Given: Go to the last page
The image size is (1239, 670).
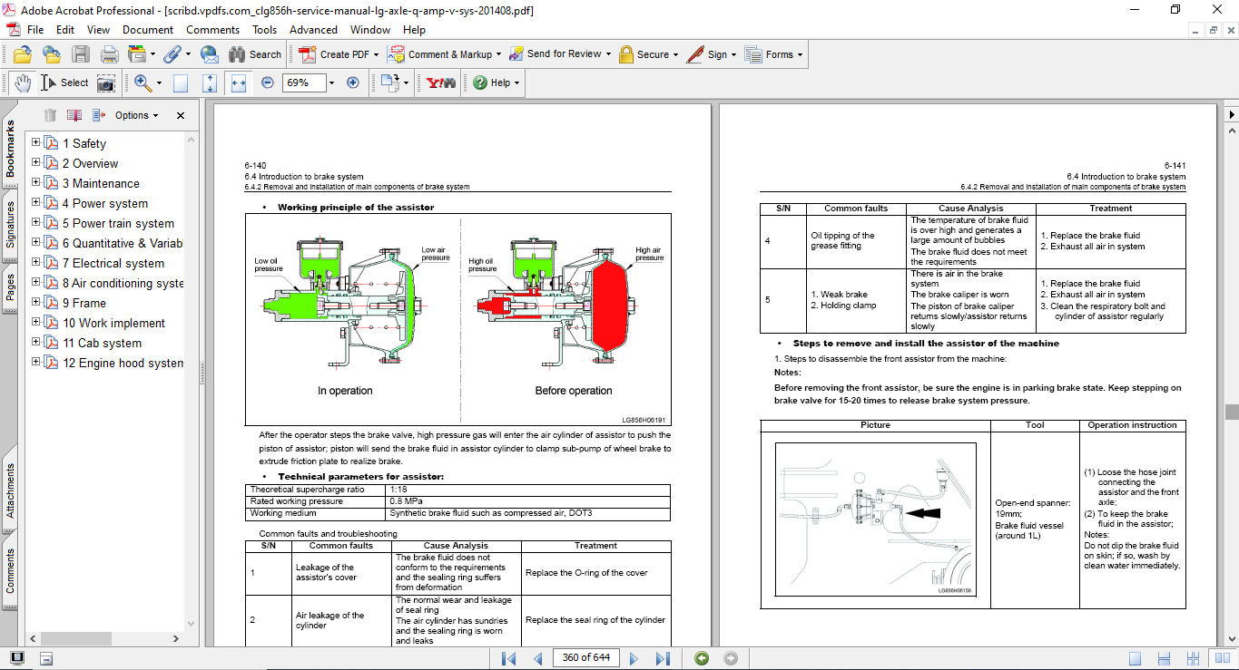Looking at the screenshot, I should (663, 658).
